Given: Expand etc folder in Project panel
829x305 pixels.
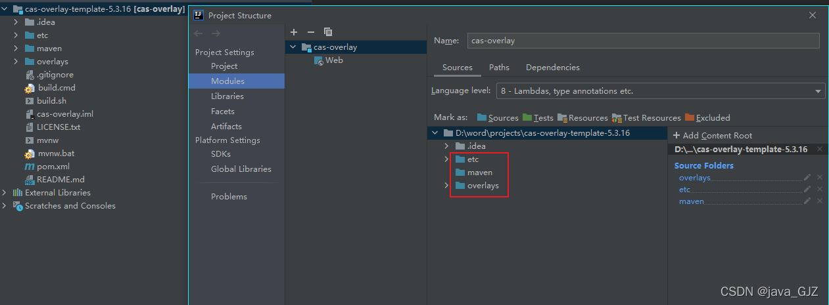Looking at the screenshot, I should coord(16,35).
